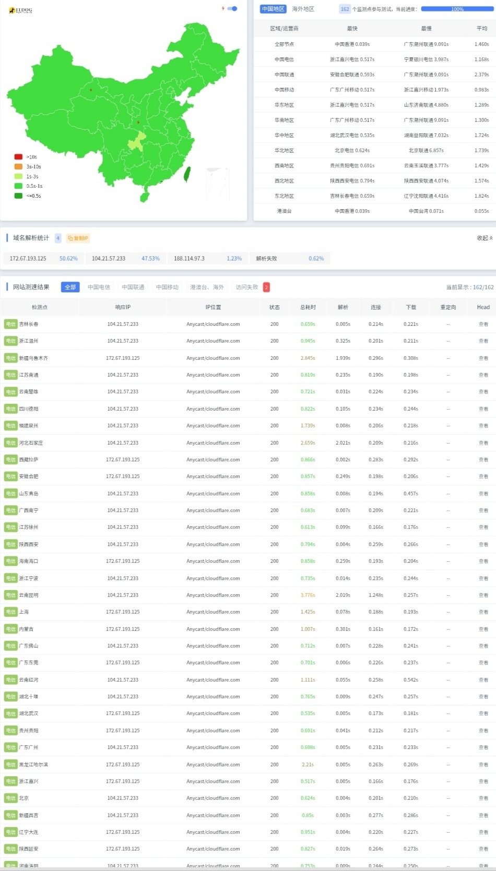Filter results by 中国移动
Image resolution: width=496 pixels, height=871 pixels.
[167, 287]
